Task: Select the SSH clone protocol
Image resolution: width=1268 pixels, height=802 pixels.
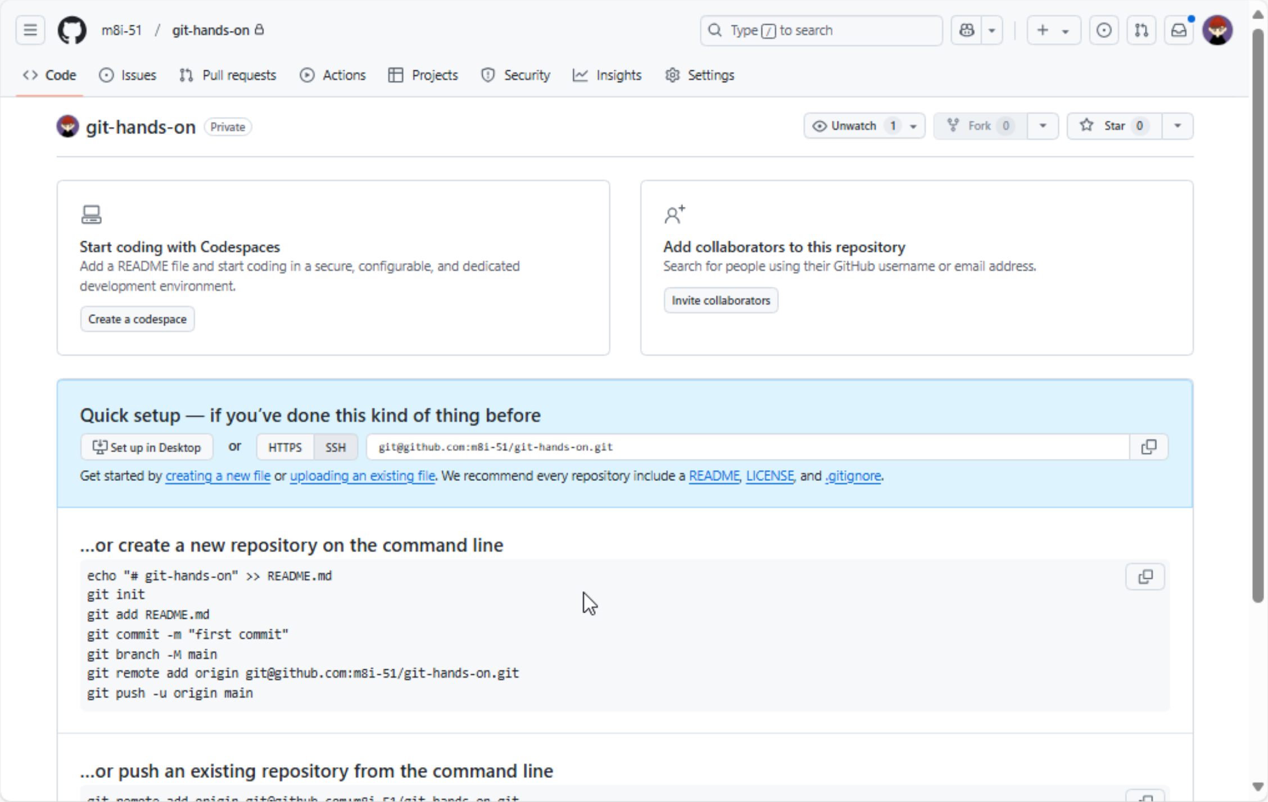Action: click(x=336, y=447)
